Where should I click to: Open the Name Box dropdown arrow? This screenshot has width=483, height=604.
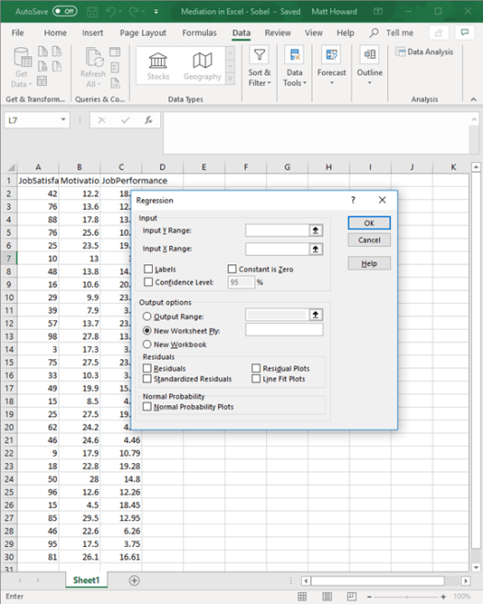63,120
